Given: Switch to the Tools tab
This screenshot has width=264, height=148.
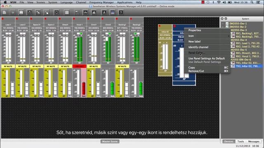Looking at the screenshot, I should pos(240,141).
